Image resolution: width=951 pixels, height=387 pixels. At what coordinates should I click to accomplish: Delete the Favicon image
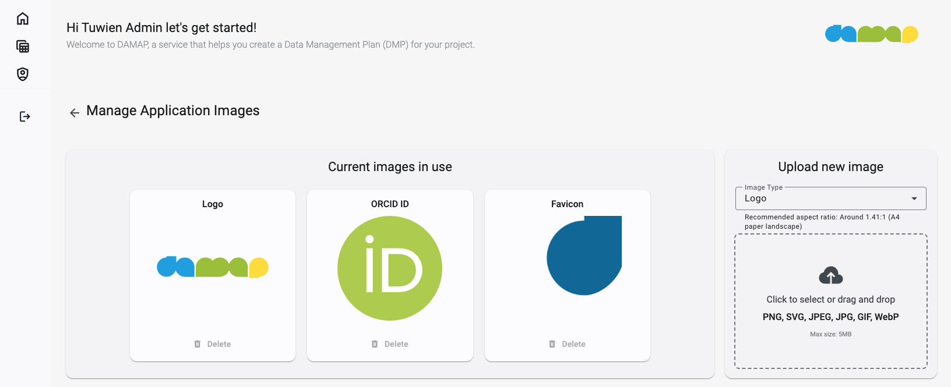pos(567,344)
